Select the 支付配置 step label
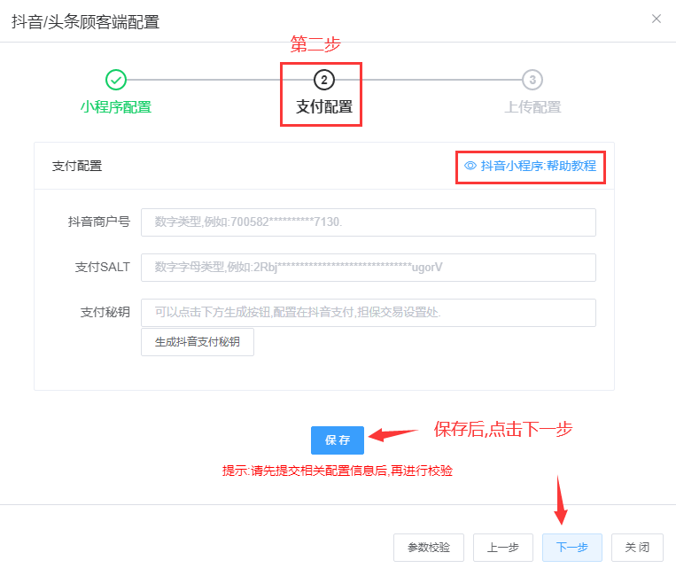 point(324,107)
